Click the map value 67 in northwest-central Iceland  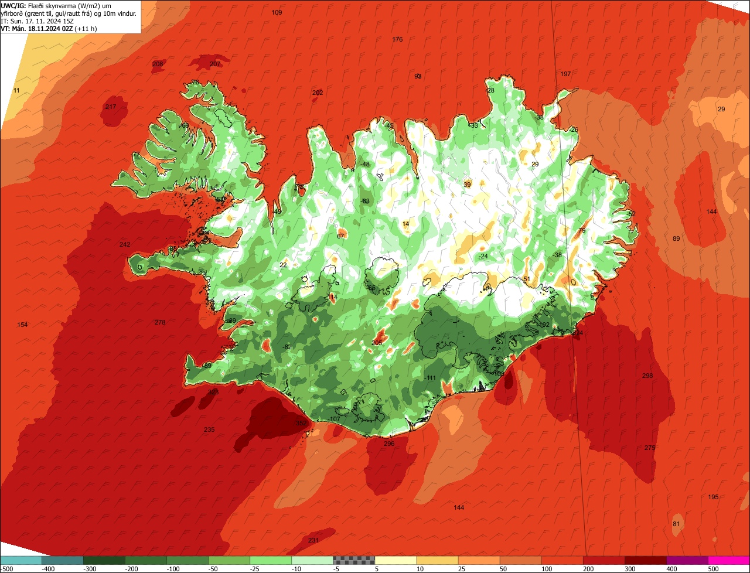[340, 236]
